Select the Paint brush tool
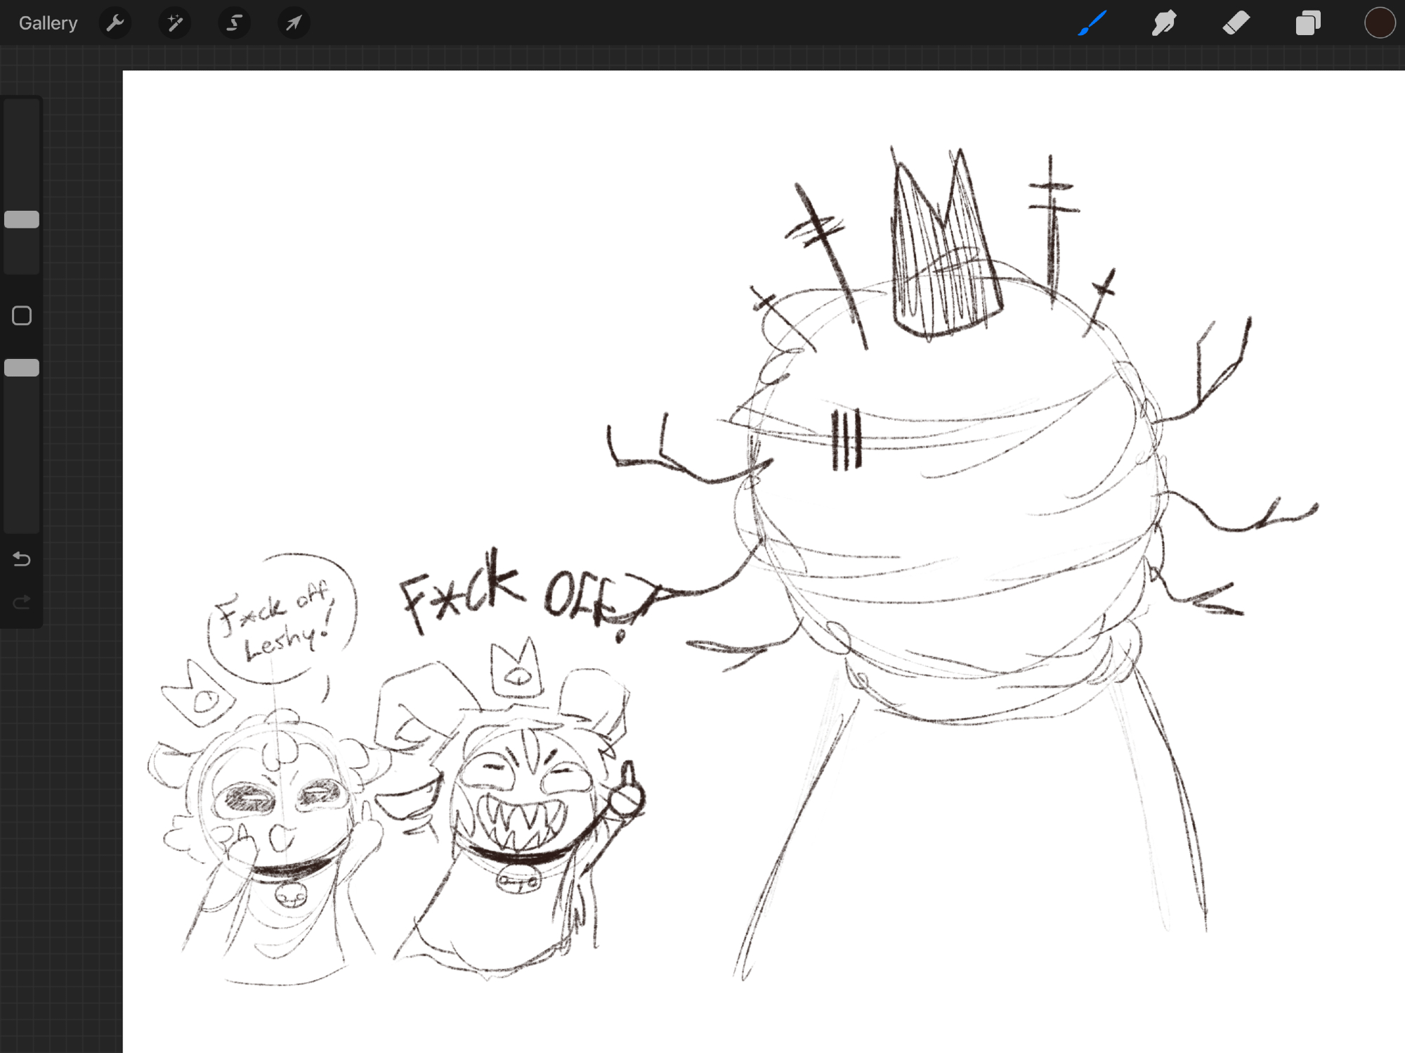Image resolution: width=1405 pixels, height=1053 pixels. [x=1092, y=23]
